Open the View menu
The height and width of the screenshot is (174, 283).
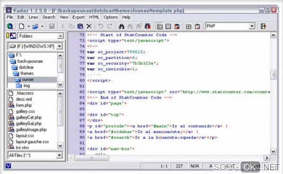click(64, 17)
